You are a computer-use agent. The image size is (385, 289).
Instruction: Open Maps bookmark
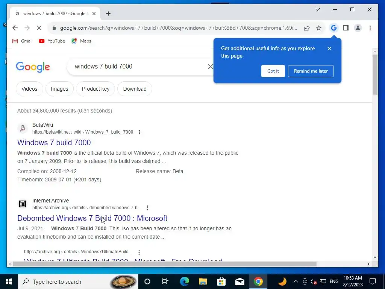81,41
